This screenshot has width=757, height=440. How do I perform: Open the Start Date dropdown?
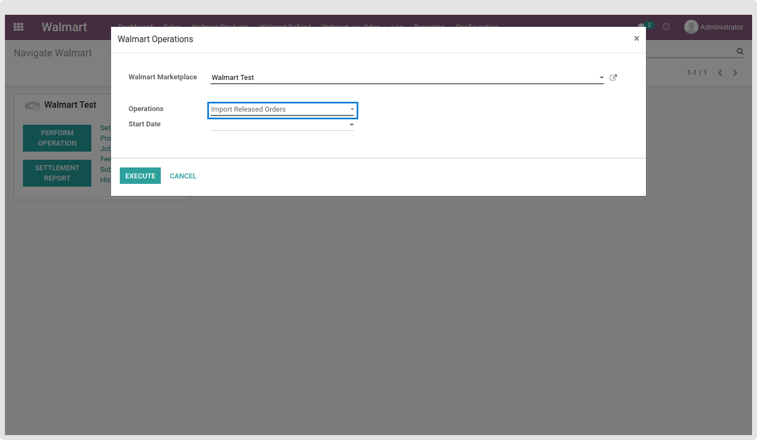(x=282, y=125)
